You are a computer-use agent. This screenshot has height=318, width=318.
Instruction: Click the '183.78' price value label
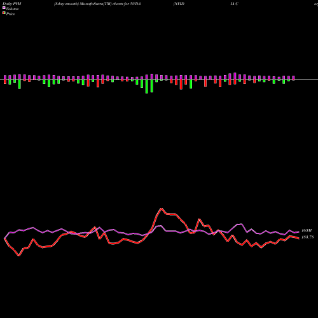click(x=307, y=237)
